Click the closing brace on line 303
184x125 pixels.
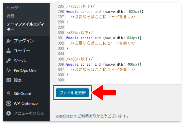[x=67, y=48]
